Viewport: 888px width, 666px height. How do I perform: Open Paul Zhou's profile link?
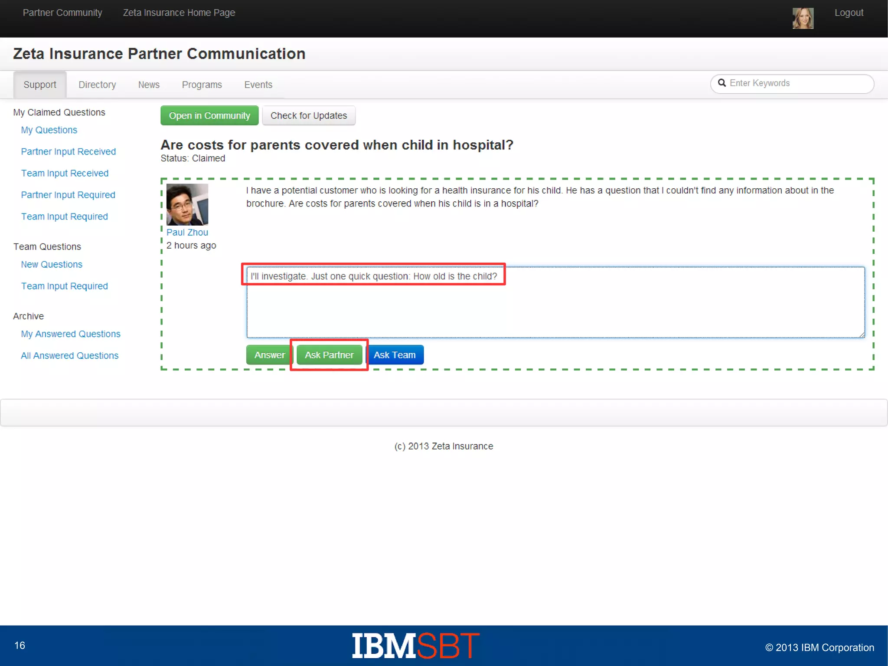(187, 232)
